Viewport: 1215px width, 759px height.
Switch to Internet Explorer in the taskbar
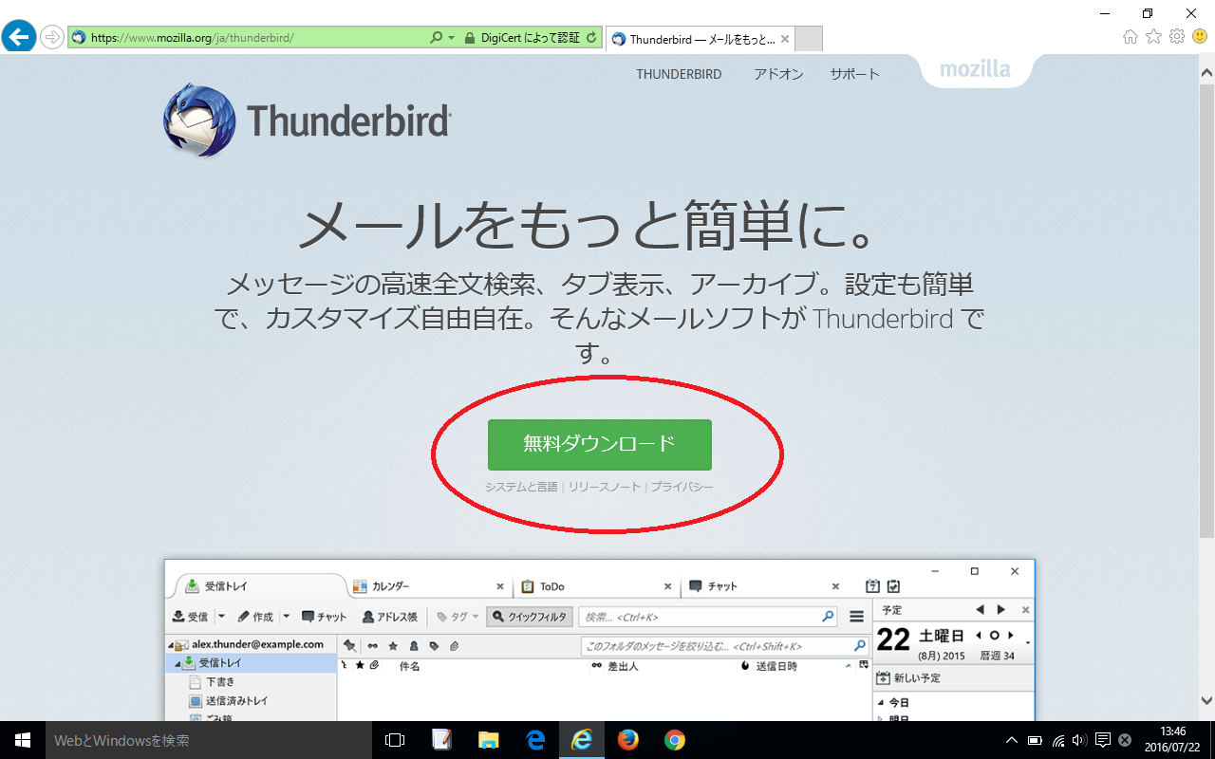(x=581, y=740)
